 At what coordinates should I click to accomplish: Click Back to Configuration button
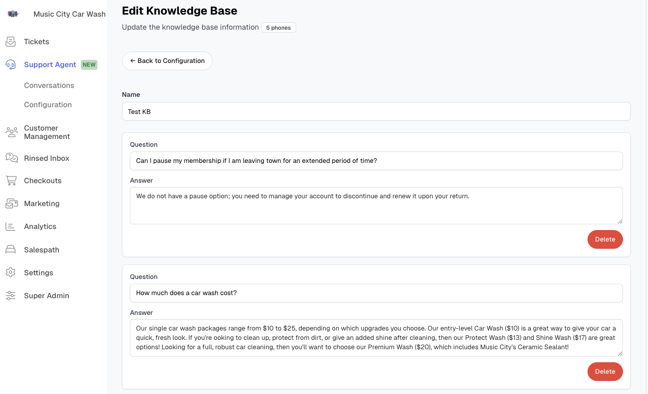(167, 61)
